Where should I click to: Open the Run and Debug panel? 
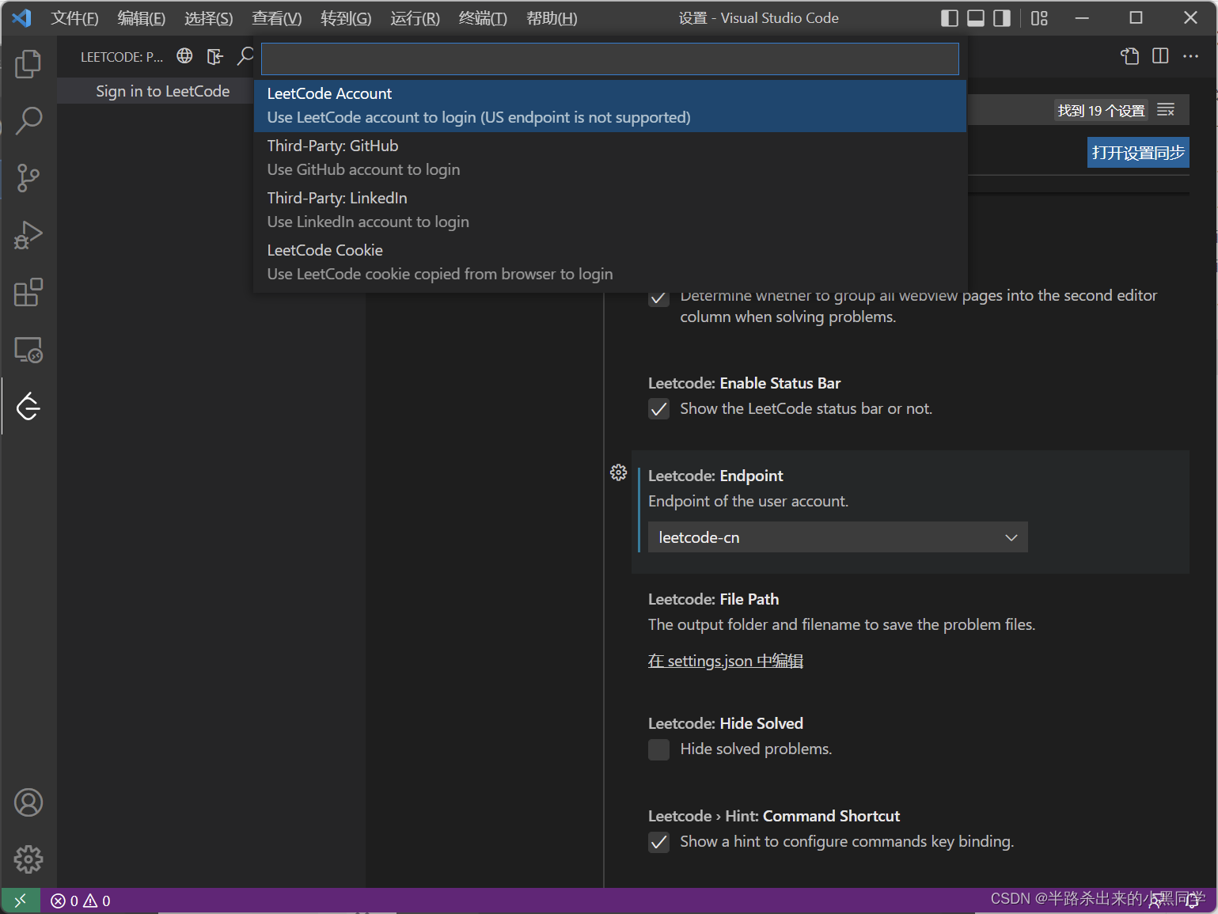pyautogui.click(x=28, y=235)
